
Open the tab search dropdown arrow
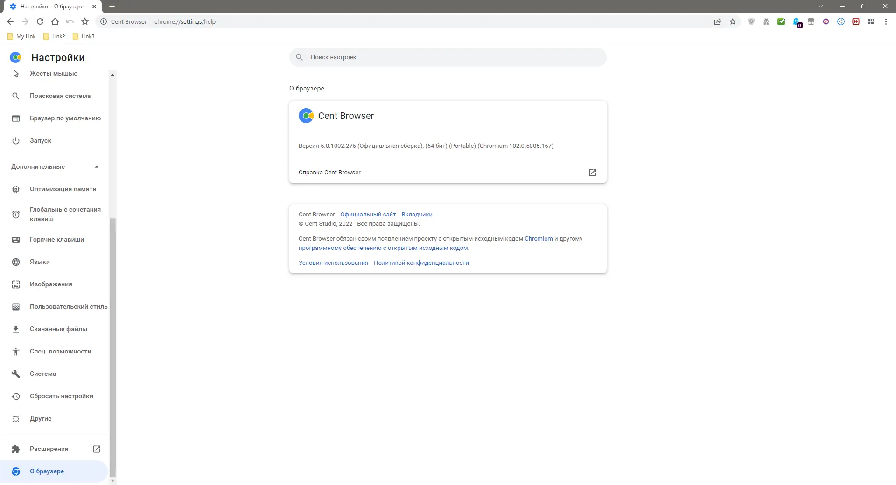[821, 7]
